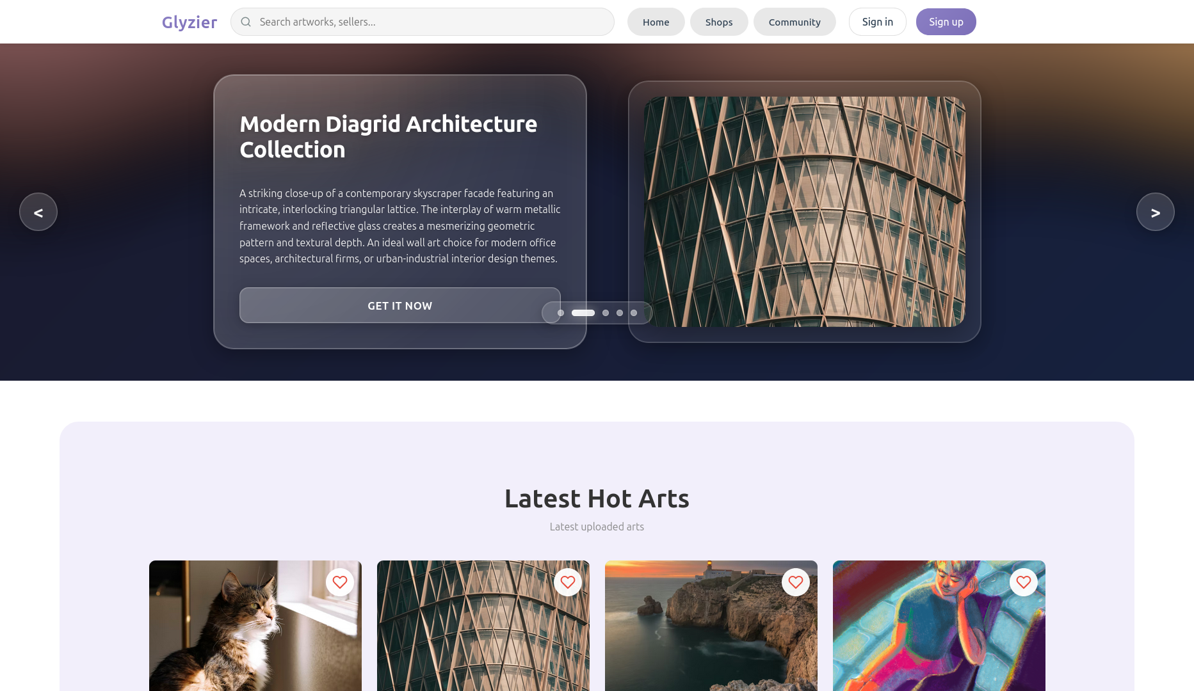The image size is (1194, 691).
Task: Click the Glyzier logo
Action: [x=190, y=22]
